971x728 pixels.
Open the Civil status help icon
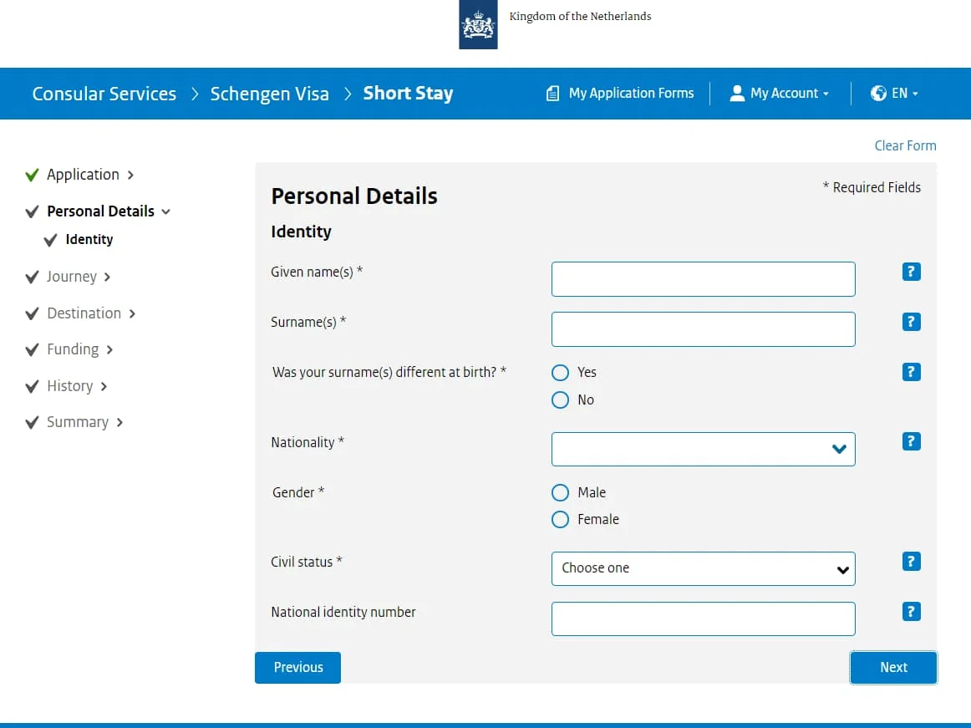(x=912, y=562)
